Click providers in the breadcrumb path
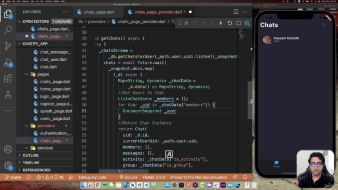This screenshot has width=338, height=190. 97,22
